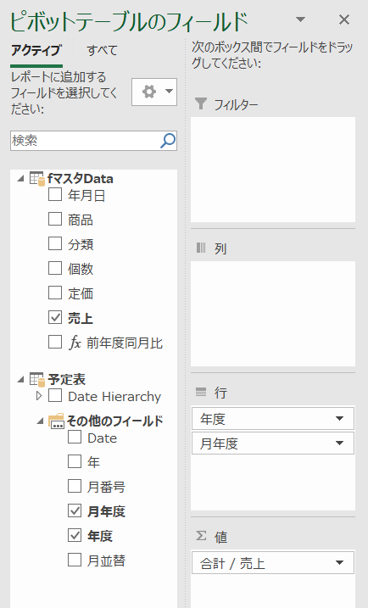Click the 月年度 field in rows area

click(x=272, y=443)
